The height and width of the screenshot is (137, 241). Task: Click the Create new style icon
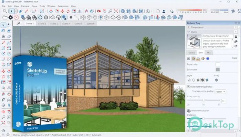(236, 41)
